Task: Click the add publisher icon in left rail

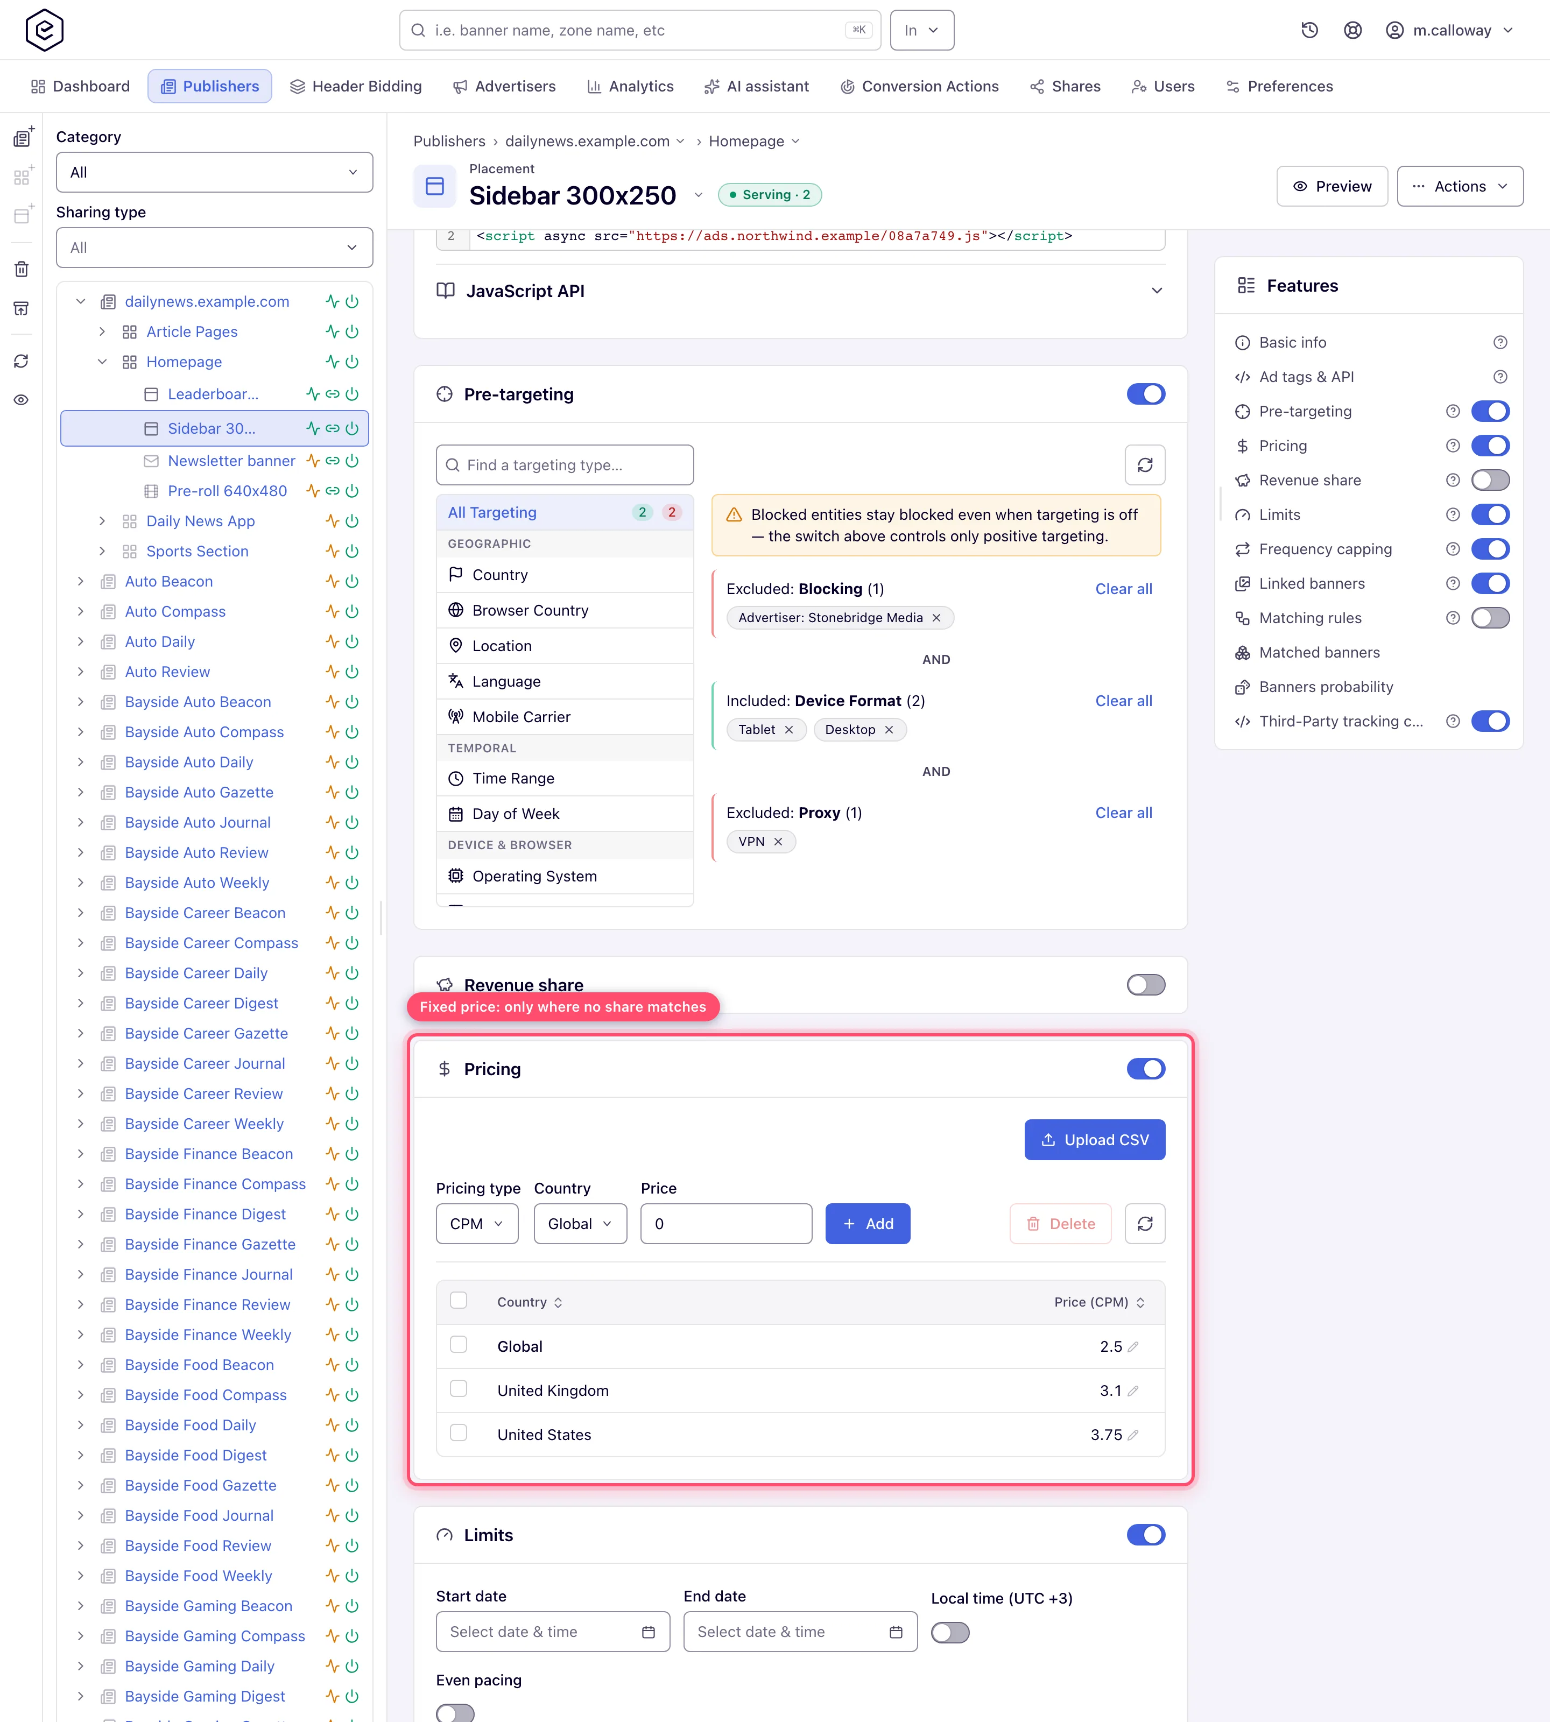Action: (23, 137)
